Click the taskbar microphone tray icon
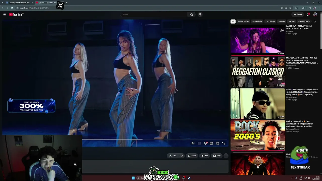 [296, 178]
